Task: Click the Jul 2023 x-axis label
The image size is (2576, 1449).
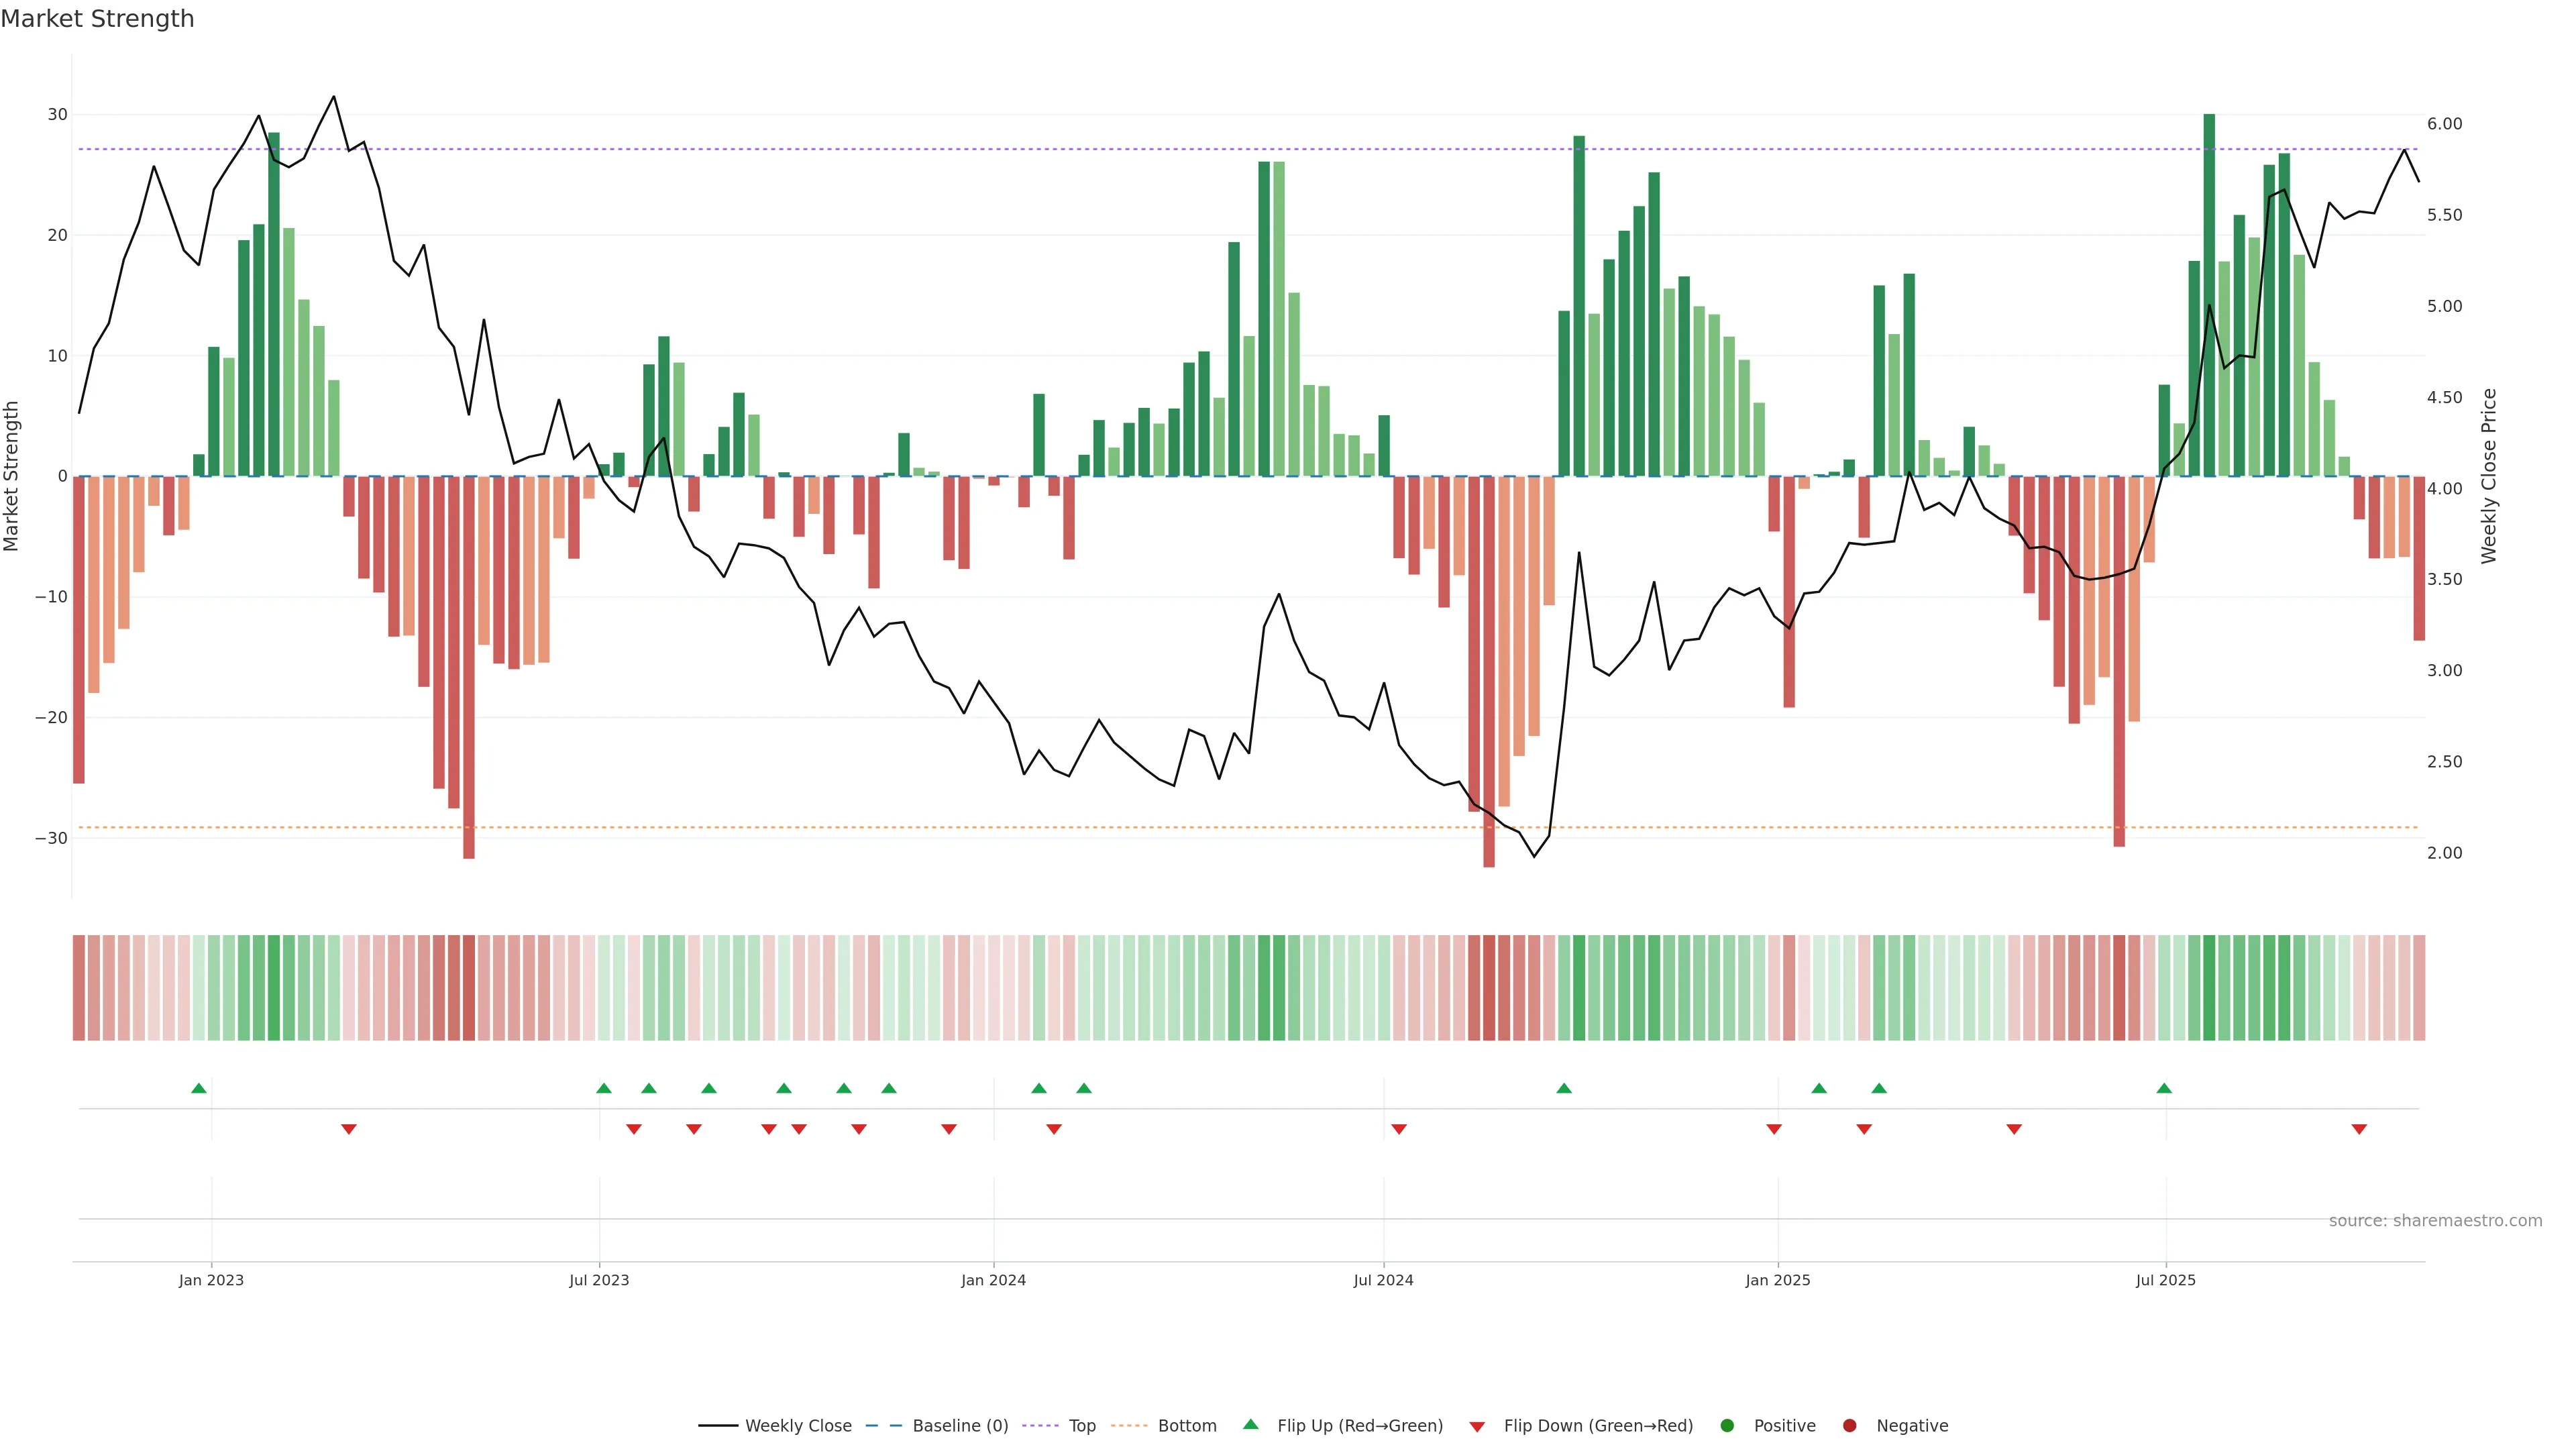Action: tap(599, 1280)
